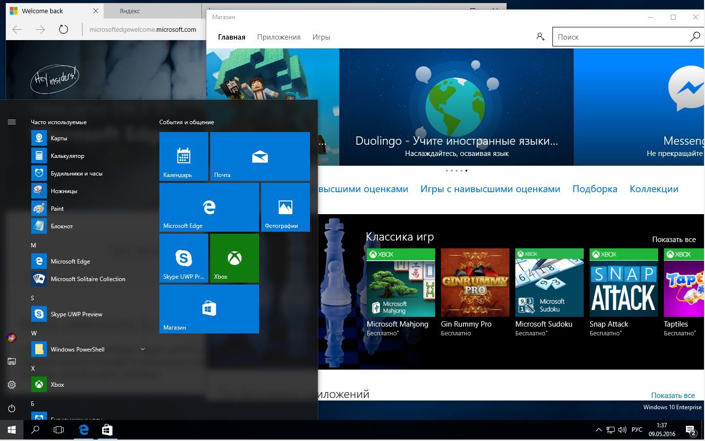705x441 pixels.
Task: Launch Skype UWP Preview from list
Action: [88, 314]
